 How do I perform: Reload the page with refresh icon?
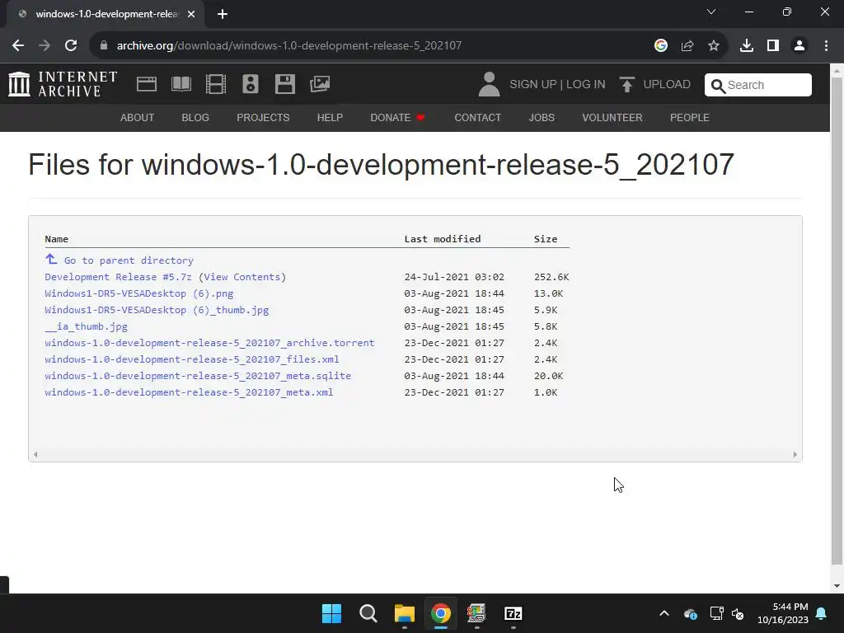tap(71, 46)
